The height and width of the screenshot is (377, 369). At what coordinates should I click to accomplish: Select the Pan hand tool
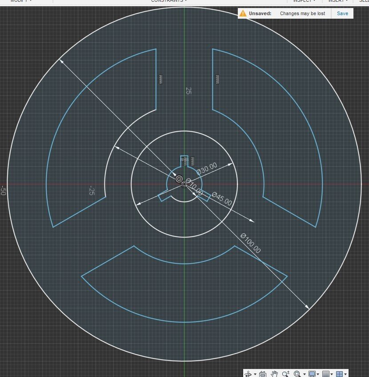(x=274, y=374)
